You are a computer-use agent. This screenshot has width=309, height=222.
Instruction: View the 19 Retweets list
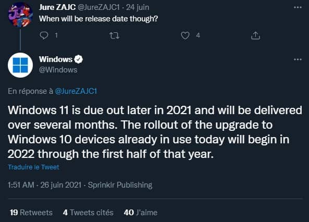(x=31, y=213)
